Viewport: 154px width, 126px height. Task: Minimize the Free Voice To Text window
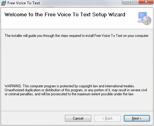[x=126, y=2]
